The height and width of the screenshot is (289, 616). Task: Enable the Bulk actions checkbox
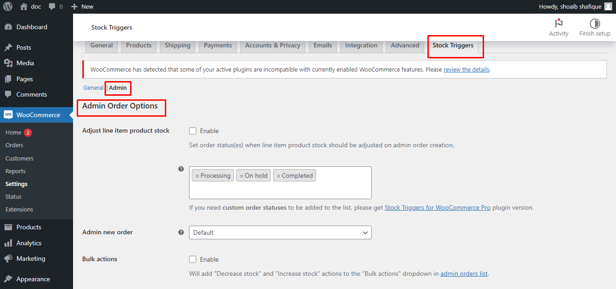pyautogui.click(x=193, y=259)
